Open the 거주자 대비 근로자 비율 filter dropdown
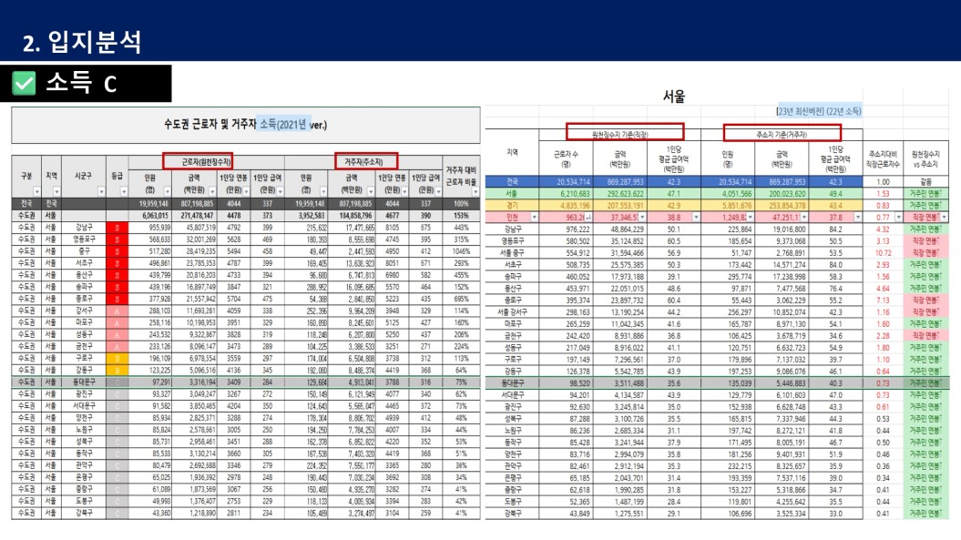Screen dimensions: 961x540 [475, 192]
